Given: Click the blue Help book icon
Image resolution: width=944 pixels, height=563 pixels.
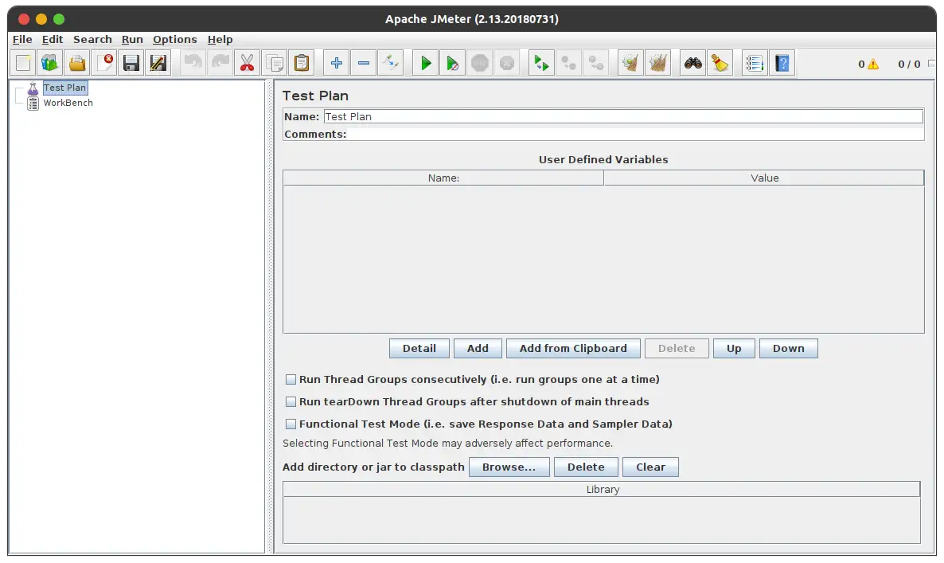Looking at the screenshot, I should click(782, 63).
